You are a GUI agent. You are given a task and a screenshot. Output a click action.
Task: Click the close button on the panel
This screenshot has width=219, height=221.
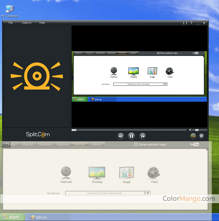tap(5, 145)
